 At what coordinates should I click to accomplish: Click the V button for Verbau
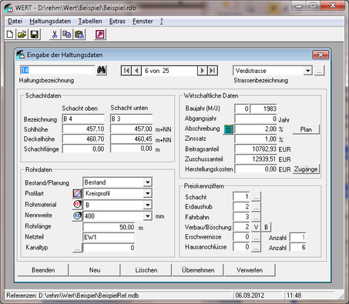pyautogui.click(x=256, y=227)
